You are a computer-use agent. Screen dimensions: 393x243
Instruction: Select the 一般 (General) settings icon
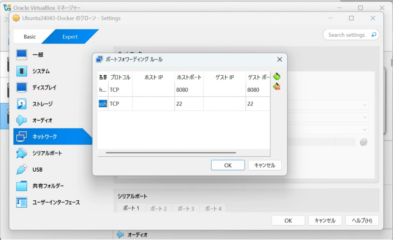coord(22,55)
